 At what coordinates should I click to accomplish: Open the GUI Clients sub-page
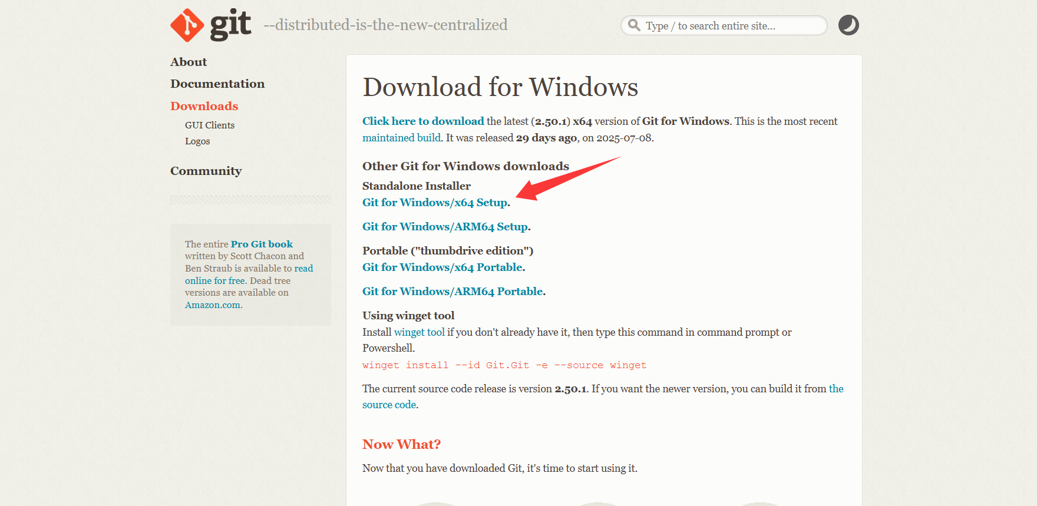[x=210, y=125]
